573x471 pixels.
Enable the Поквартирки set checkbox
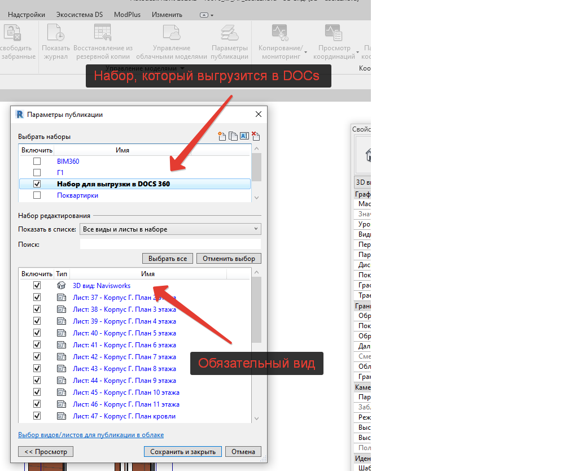click(x=37, y=195)
